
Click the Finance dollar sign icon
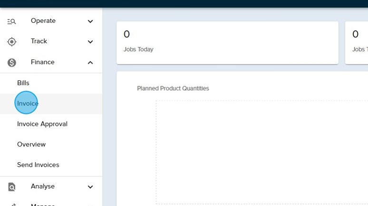tap(12, 62)
